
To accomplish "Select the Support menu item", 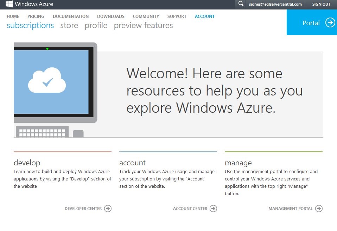I will 177,16.
